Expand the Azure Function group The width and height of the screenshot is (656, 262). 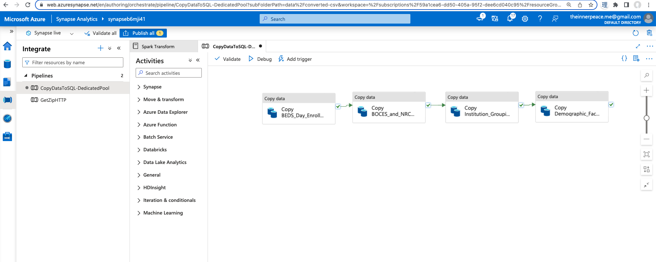coord(139,125)
